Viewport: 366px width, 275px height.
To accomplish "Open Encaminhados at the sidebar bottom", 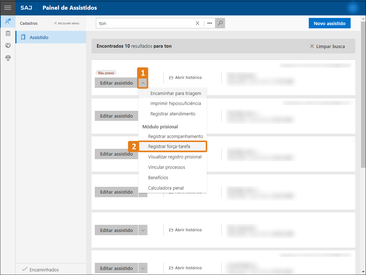I will click(x=40, y=270).
